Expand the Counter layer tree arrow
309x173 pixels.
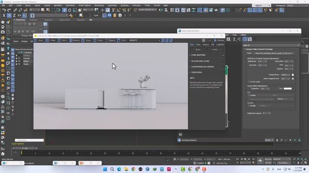click(16, 58)
